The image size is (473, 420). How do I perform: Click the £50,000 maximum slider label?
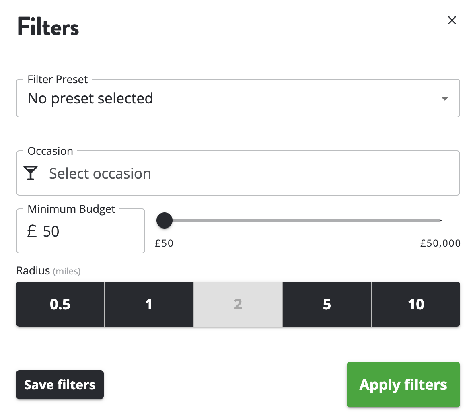click(440, 243)
